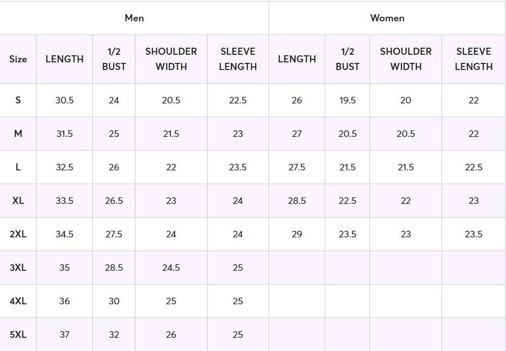Viewport: 506px width, 351px height.
Task: Click the 32 bust cell for 5XL
Action: (114, 335)
